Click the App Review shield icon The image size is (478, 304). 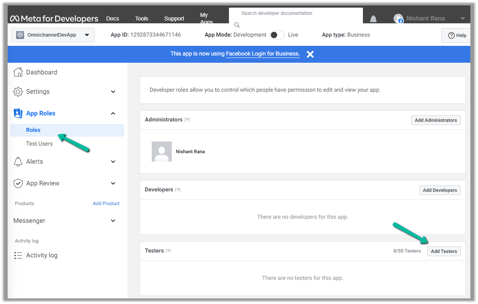pos(18,183)
